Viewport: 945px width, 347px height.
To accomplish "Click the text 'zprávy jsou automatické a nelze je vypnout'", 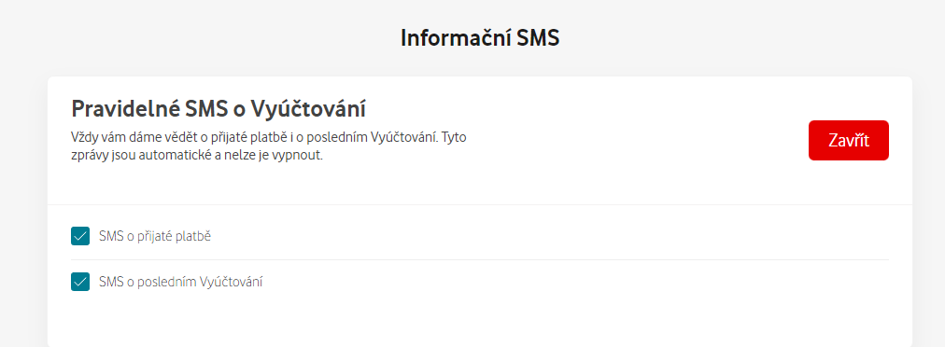I will tap(197, 156).
